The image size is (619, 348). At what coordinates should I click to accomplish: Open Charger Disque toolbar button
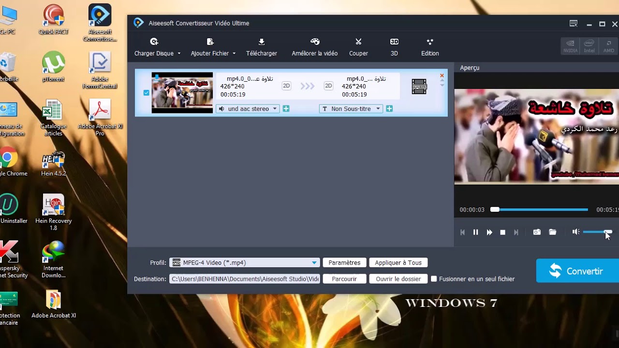click(154, 47)
